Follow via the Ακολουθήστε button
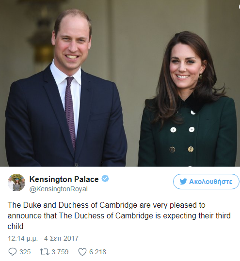The image size is (240, 261). click(x=206, y=182)
